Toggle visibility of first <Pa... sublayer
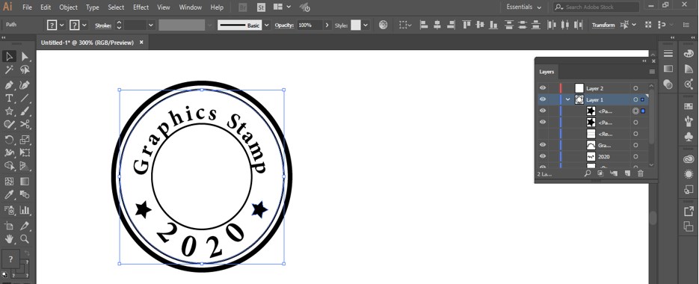 click(x=543, y=111)
